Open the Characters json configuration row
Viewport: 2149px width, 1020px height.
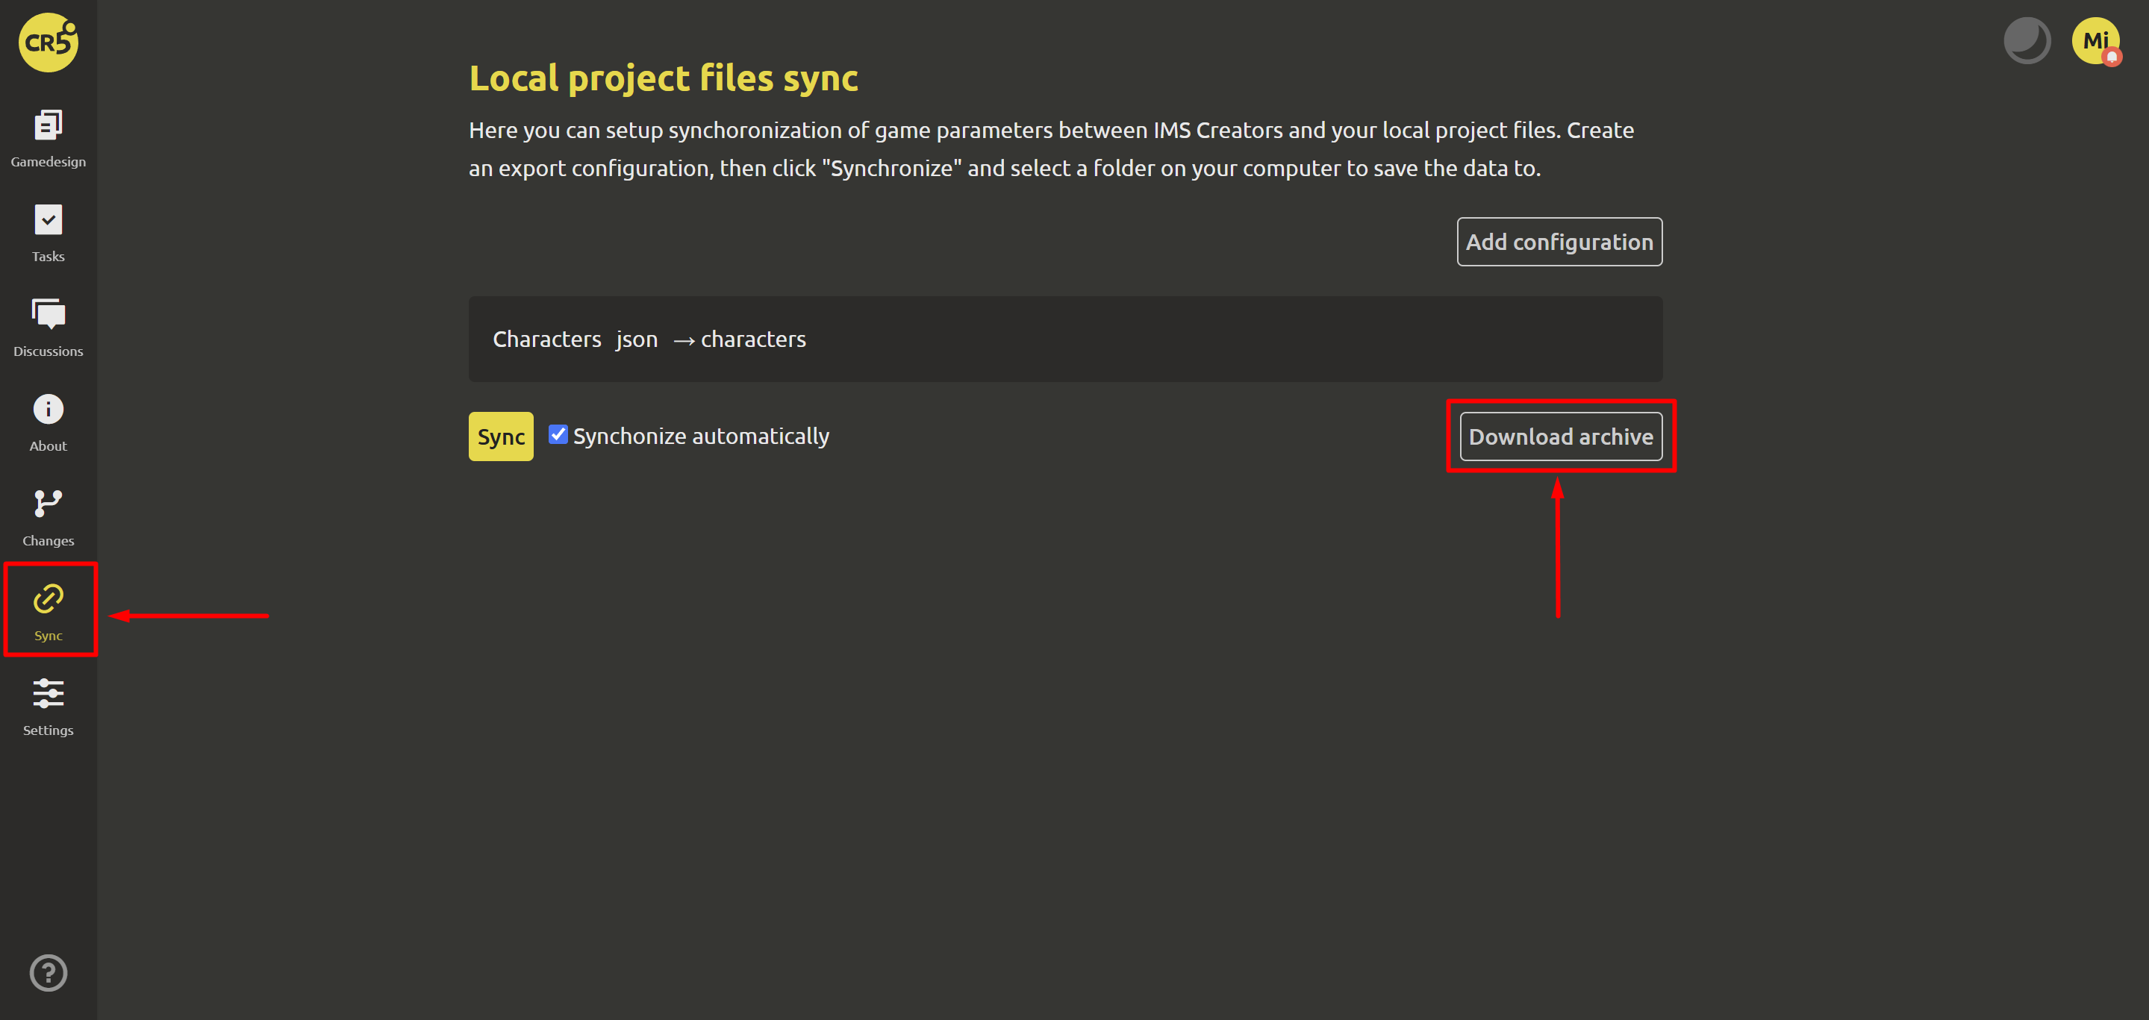tap(1065, 340)
